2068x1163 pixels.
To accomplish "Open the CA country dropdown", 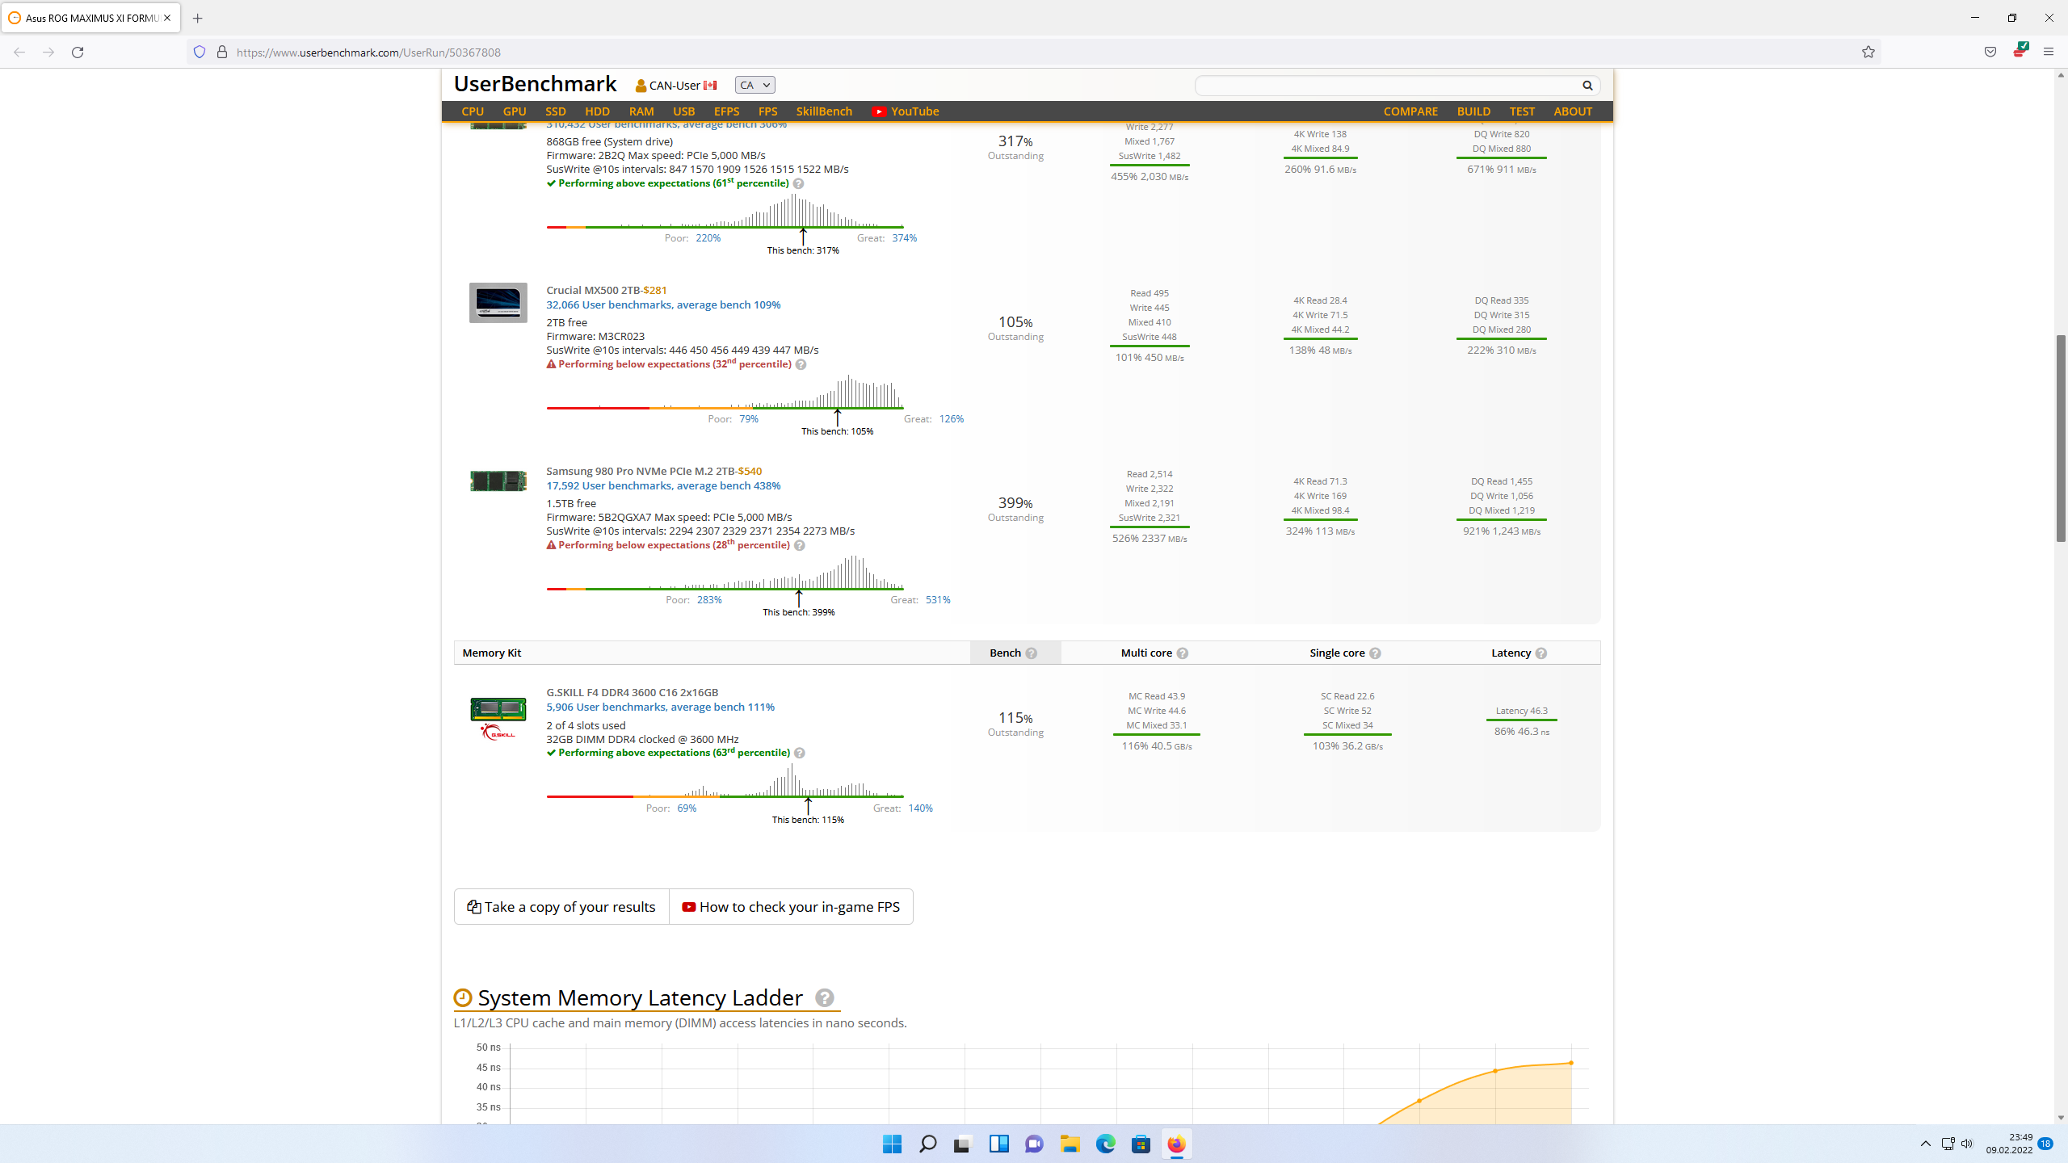I will pyautogui.click(x=754, y=86).
